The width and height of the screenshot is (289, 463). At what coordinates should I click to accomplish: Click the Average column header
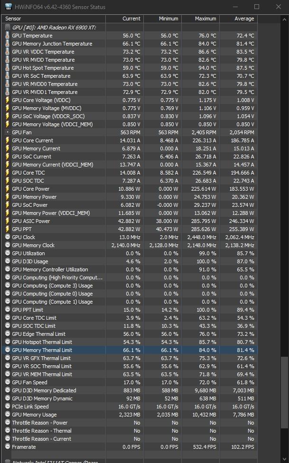[x=239, y=19]
